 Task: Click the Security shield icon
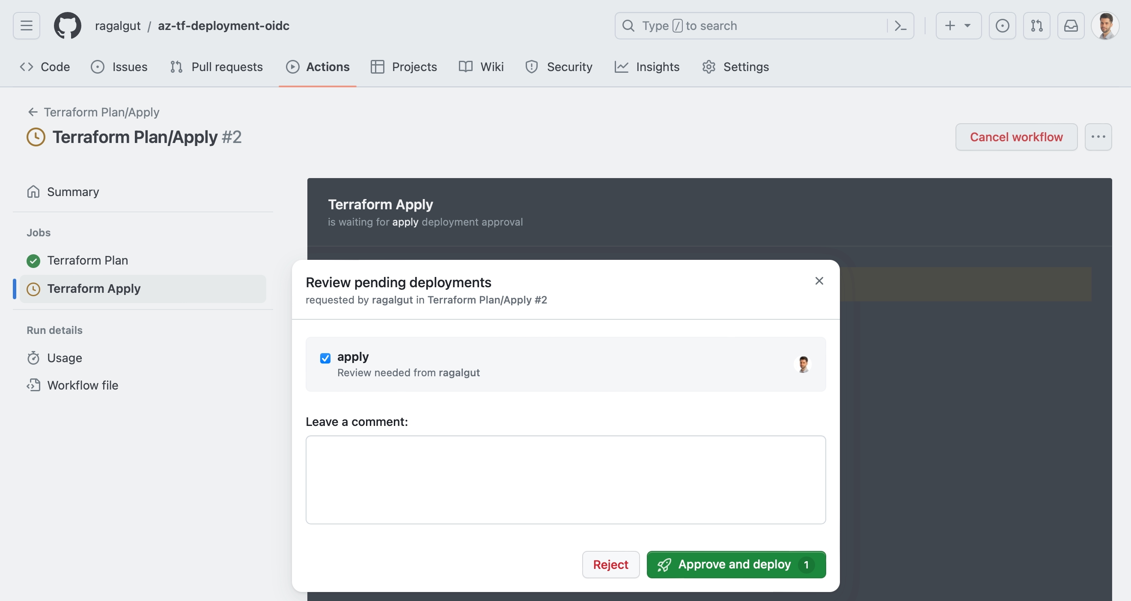click(532, 67)
